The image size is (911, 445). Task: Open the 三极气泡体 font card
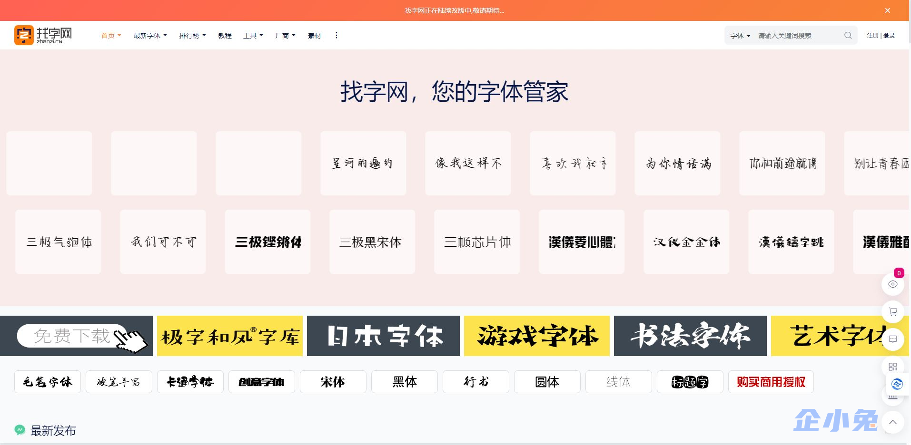(58, 242)
